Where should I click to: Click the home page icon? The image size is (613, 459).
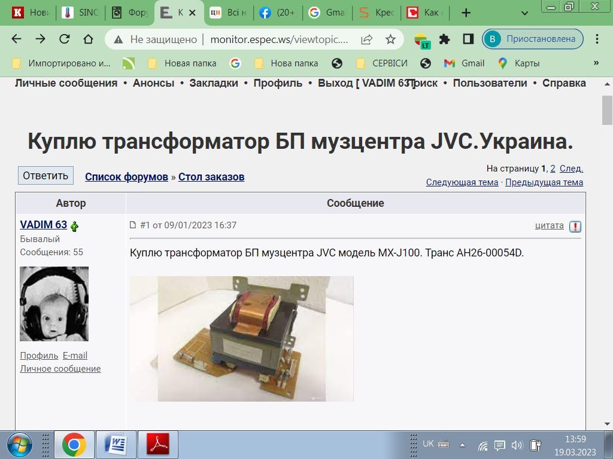tap(88, 39)
